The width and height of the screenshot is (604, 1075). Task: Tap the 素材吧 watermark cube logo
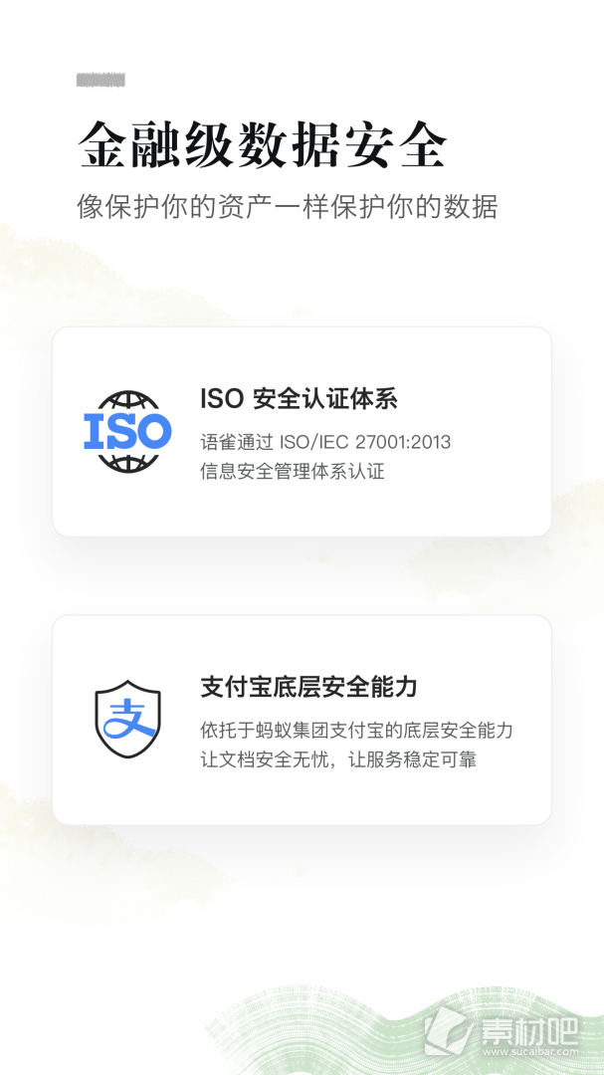tap(448, 1032)
